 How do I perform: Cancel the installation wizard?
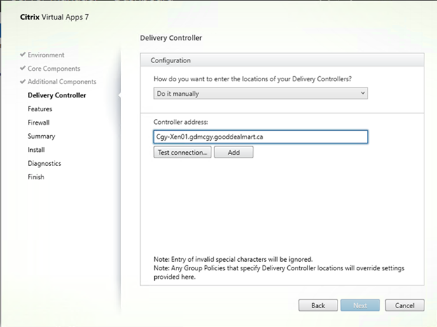pyautogui.click(x=405, y=305)
